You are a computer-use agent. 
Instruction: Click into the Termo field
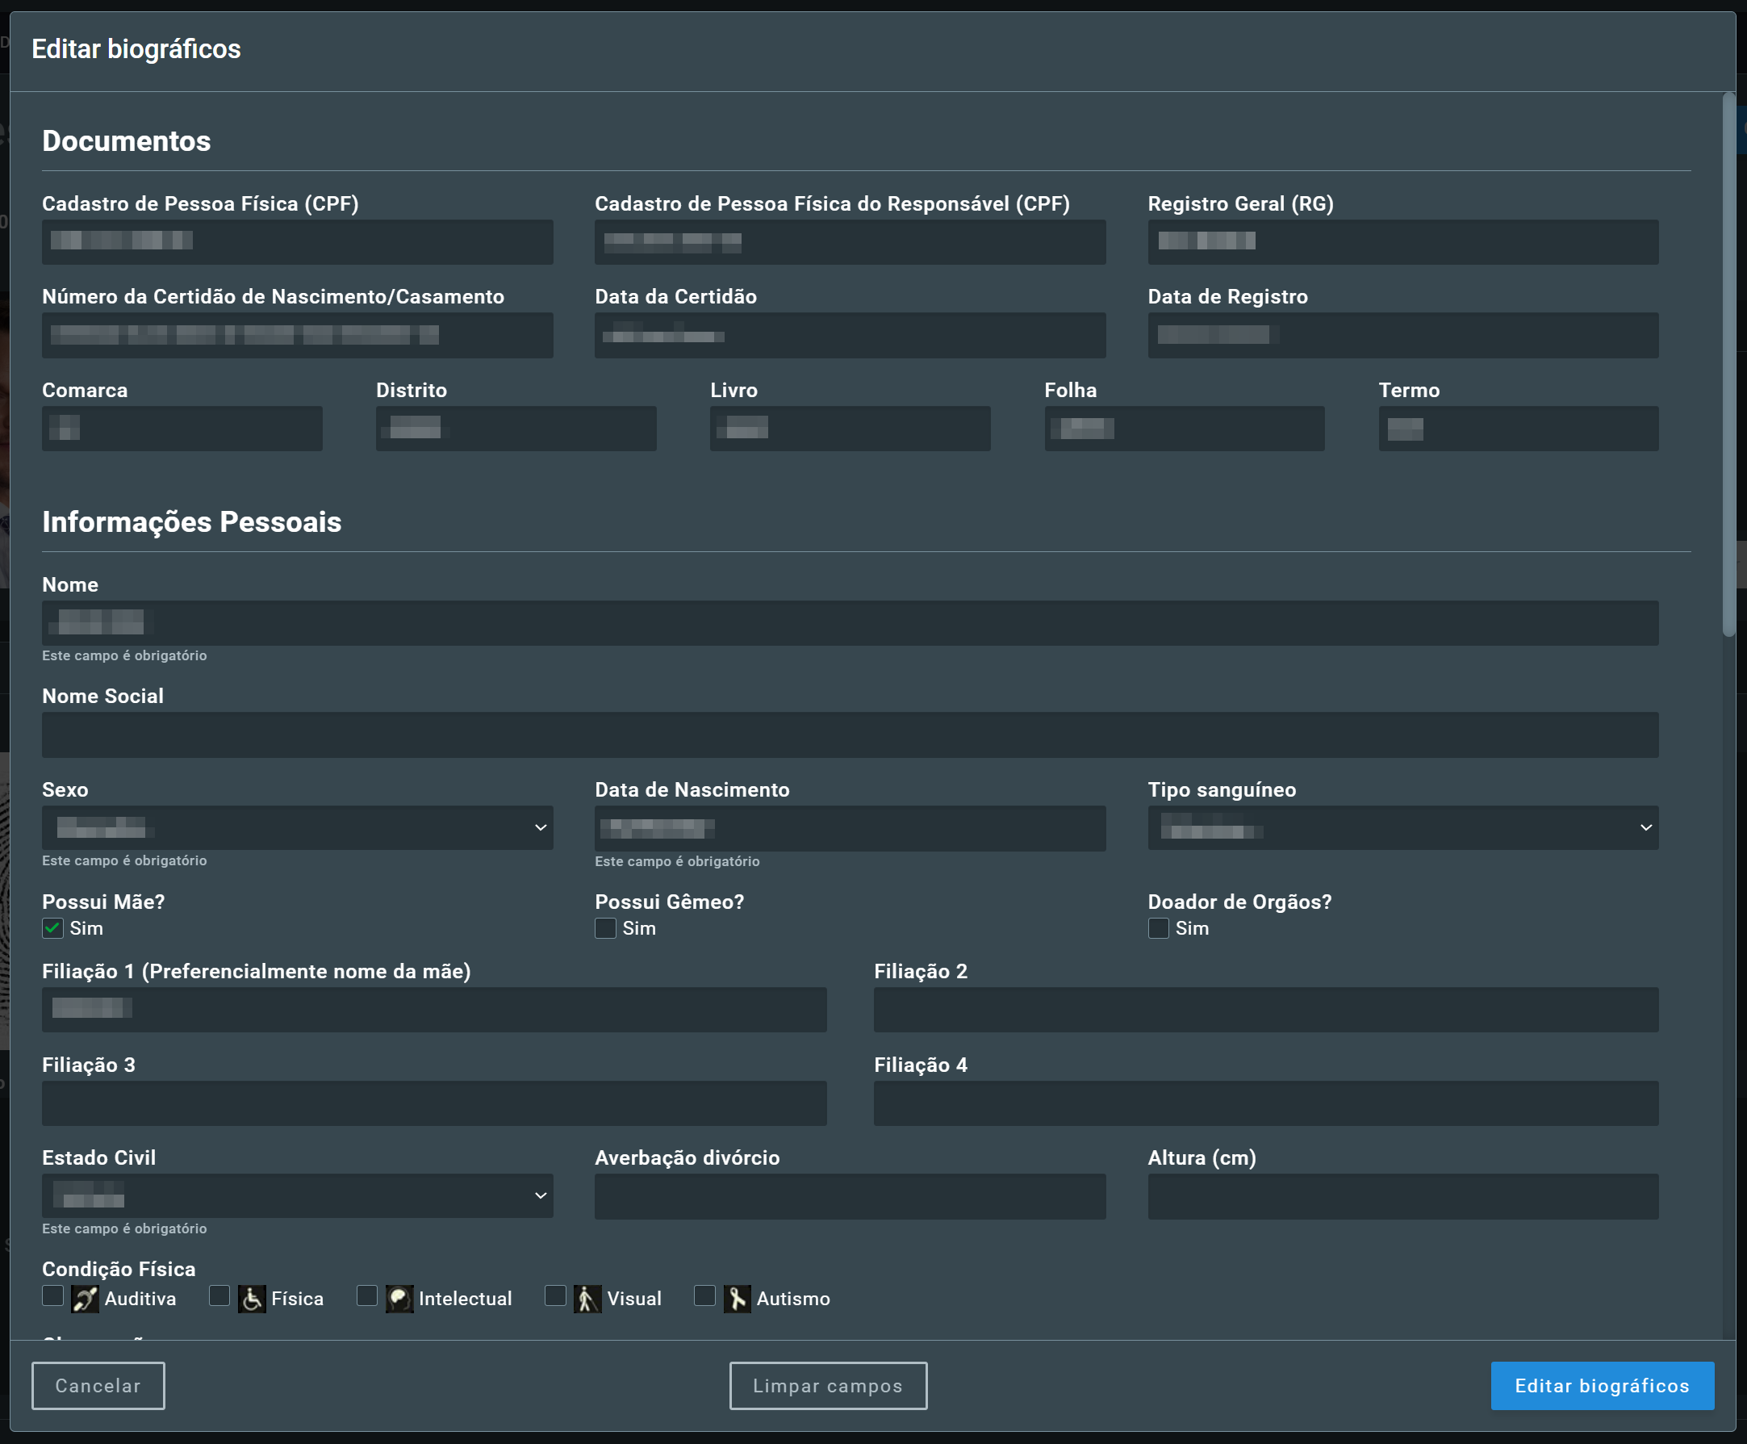pos(1519,429)
